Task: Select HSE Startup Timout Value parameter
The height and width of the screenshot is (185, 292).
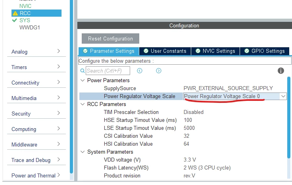Action: (140, 120)
